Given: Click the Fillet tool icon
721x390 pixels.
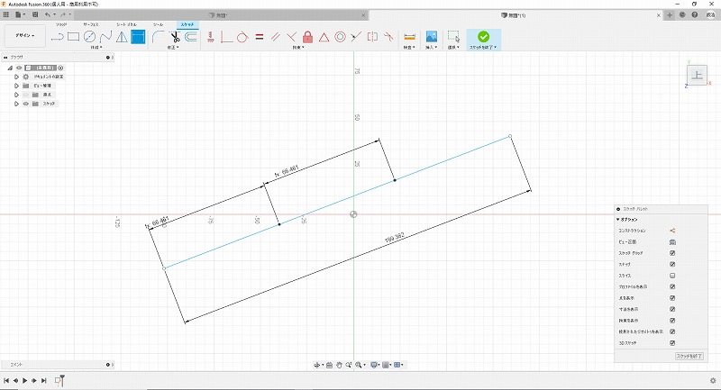Looking at the screenshot, I should click(x=158, y=37).
